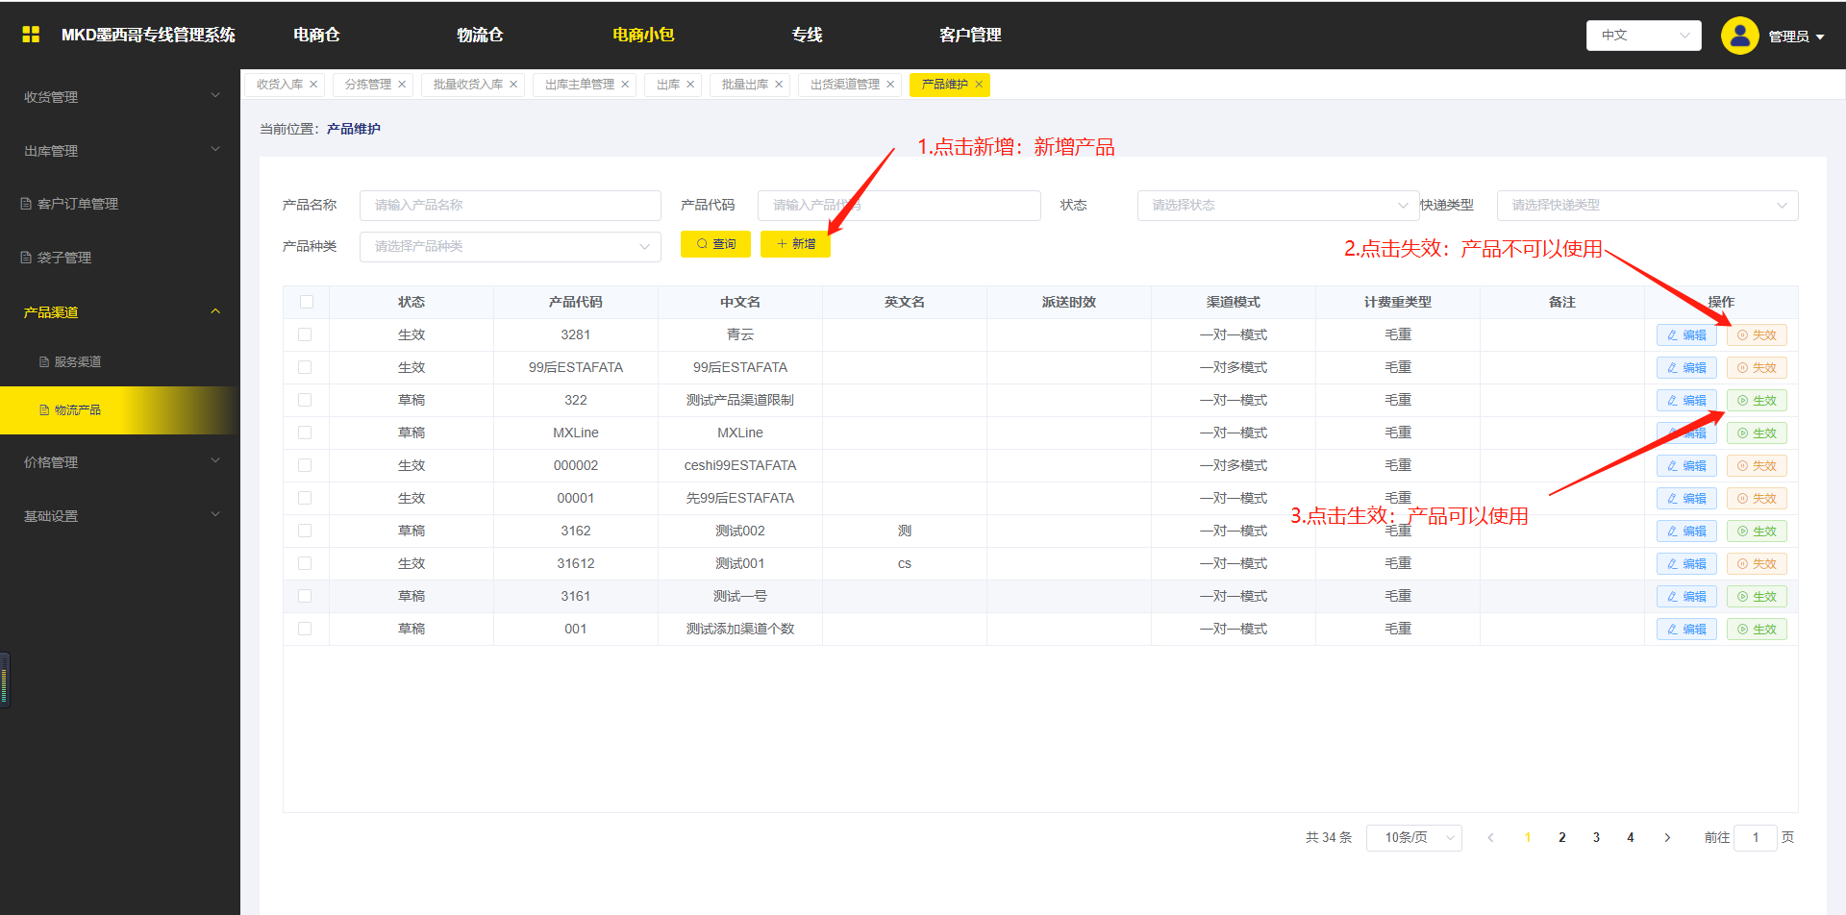Screen dimensions: 1846x915
Task: Click 失效 for product 3281
Action: click(x=1757, y=335)
